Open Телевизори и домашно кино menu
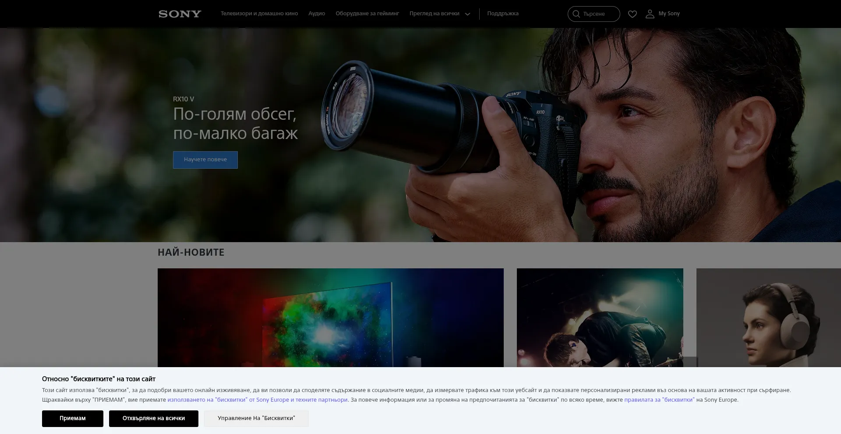This screenshot has height=434, width=841. click(259, 14)
